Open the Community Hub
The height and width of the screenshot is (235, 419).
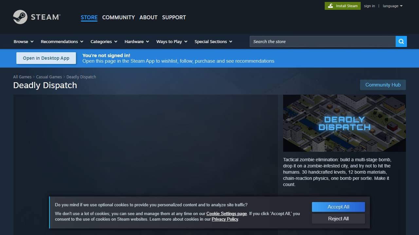[x=383, y=85]
